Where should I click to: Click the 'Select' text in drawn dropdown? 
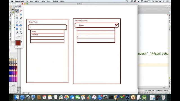(81, 25)
